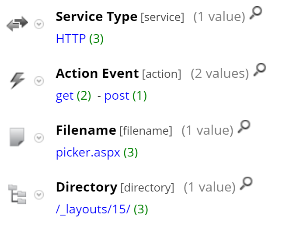Expand the Service Type options arrow

(39, 24)
